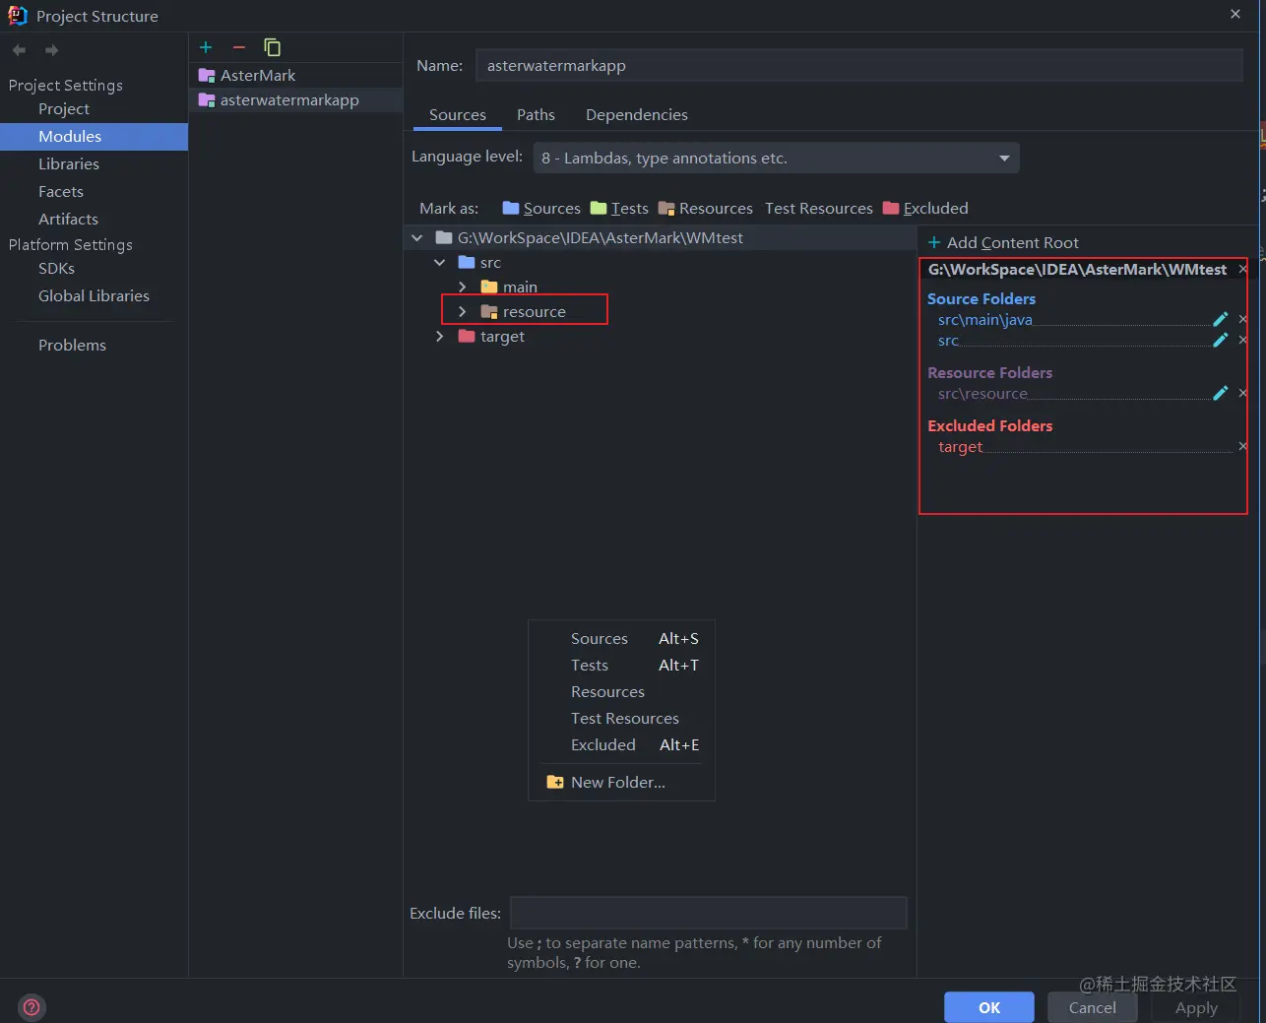The image size is (1266, 1023).
Task: Click the New Folder icon in the context menu
Action: (x=555, y=782)
